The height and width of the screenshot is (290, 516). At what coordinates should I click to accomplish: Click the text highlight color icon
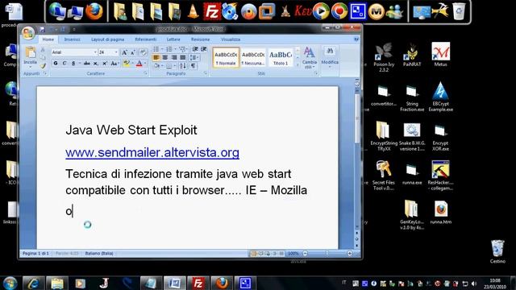(126, 63)
